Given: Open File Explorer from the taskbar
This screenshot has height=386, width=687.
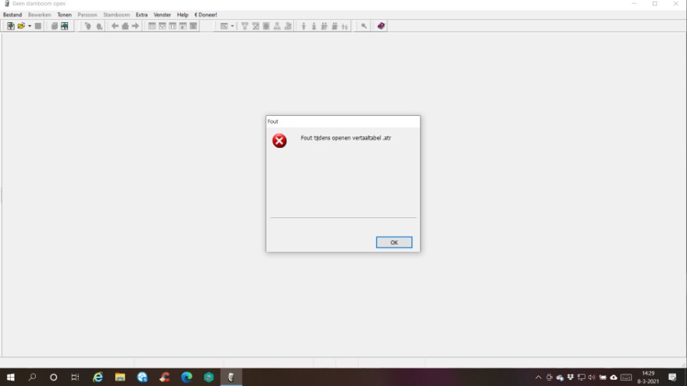Looking at the screenshot, I should pyautogui.click(x=120, y=378).
